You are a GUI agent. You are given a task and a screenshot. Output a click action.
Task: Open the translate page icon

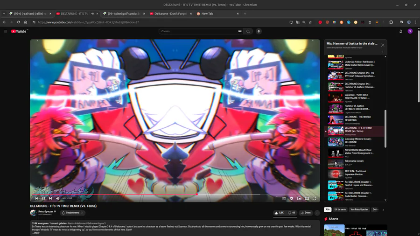point(298,22)
